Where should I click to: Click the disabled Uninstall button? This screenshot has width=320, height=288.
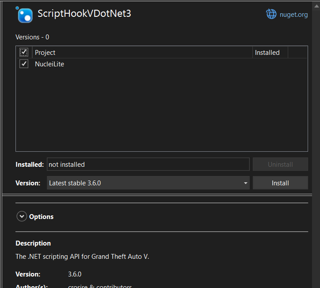pos(280,164)
